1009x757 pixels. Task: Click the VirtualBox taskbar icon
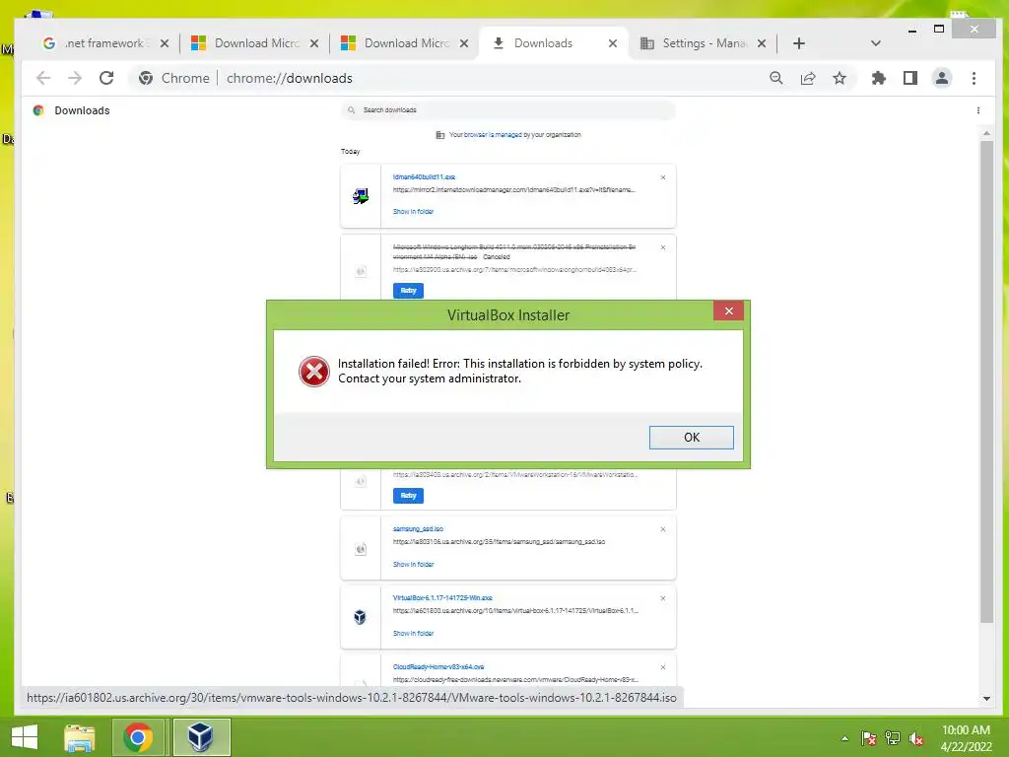pos(201,737)
